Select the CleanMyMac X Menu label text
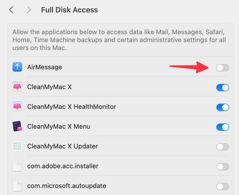The height and width of the screenshot is (195, 239). click(x=59, y=127)
